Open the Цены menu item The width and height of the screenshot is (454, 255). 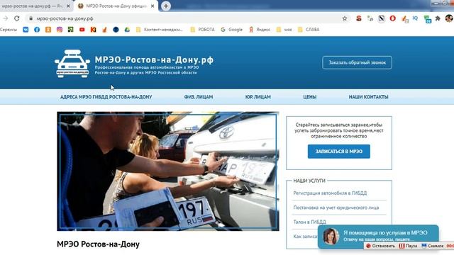[309, 97]
